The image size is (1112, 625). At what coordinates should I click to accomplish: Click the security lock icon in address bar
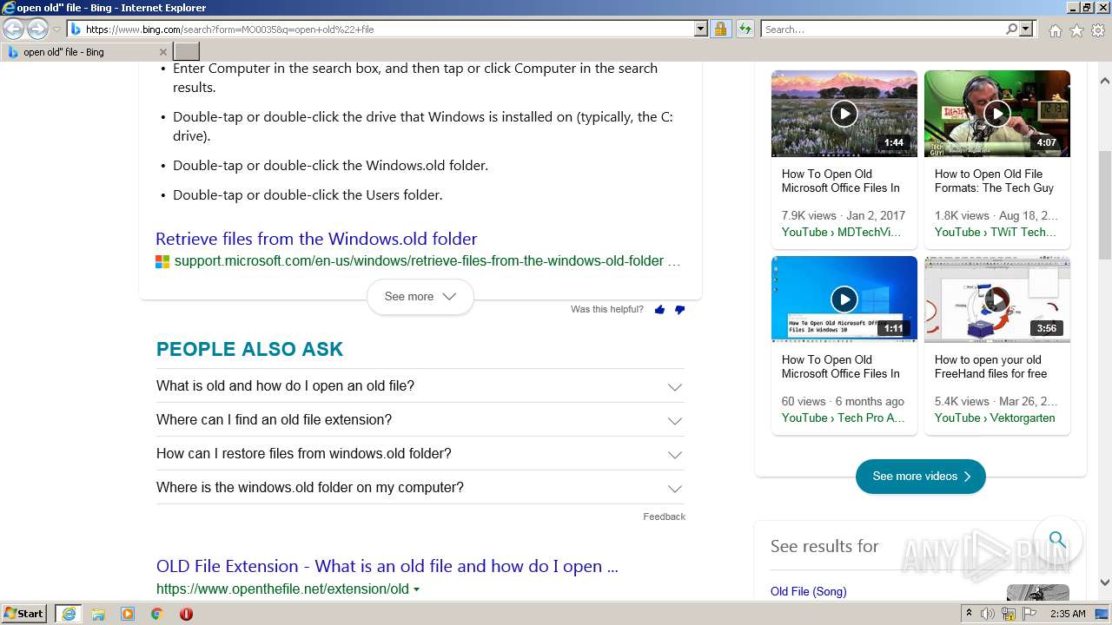720,29
